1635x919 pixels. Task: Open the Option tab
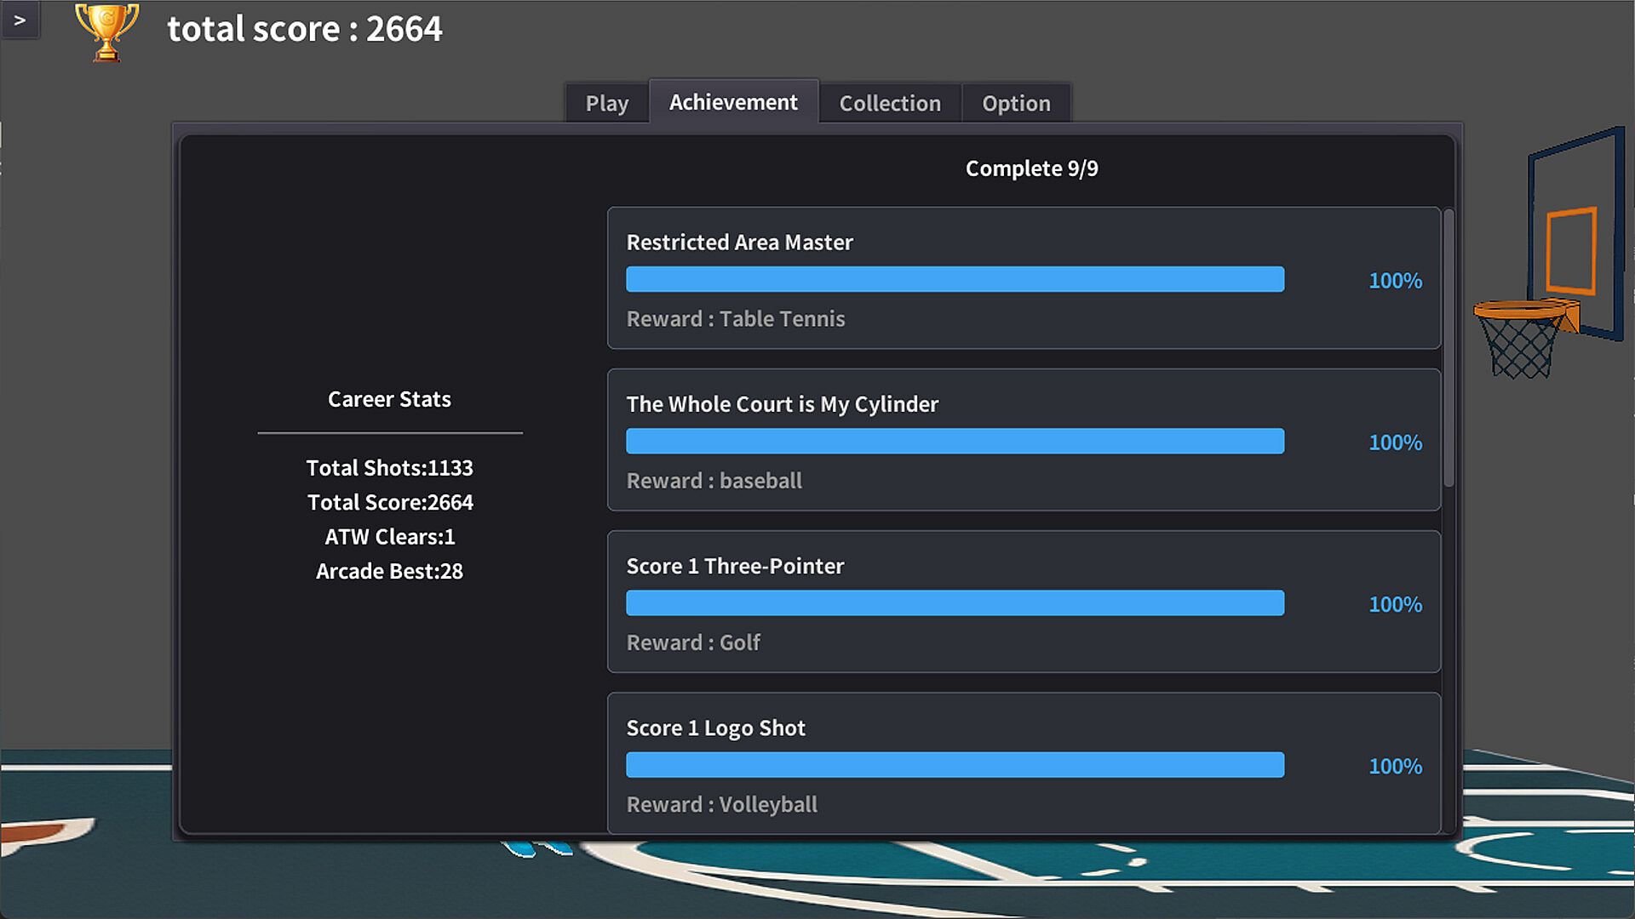point(1016,103)
